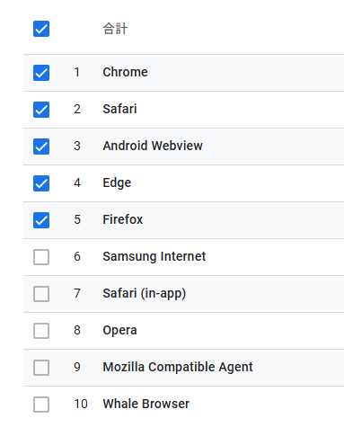This screenshot has height=436, width=344.
Task: Click the Edge row label
Action: [x=117, y=183]
